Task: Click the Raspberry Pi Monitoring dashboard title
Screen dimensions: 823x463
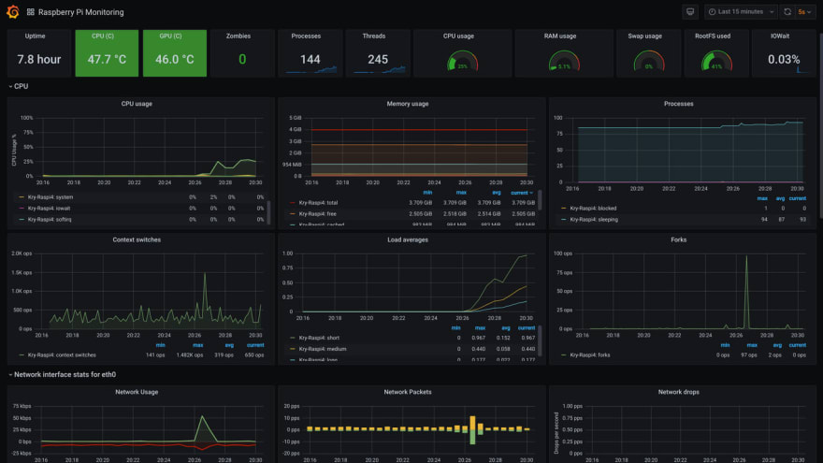Action: tap(80, 12)
